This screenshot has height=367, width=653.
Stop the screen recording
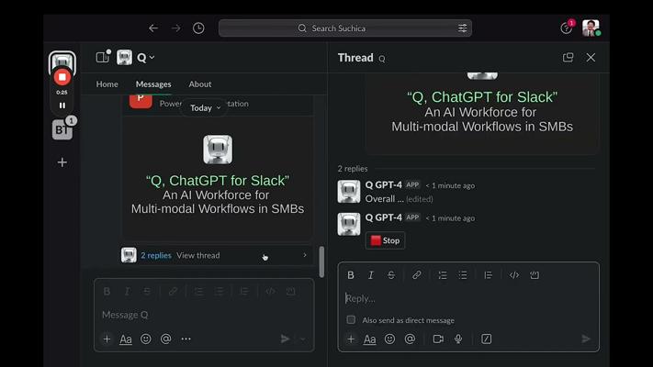tap(62, 77)
